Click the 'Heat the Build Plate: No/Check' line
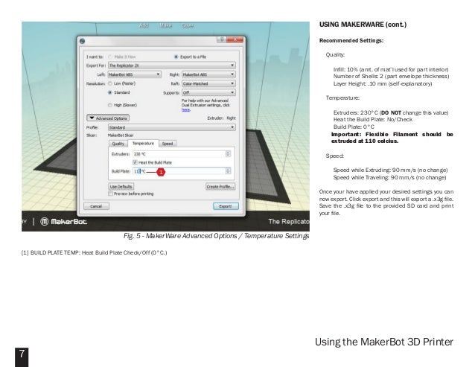The height and width of the screenshot is (367, 475). (x=372, y=120)
